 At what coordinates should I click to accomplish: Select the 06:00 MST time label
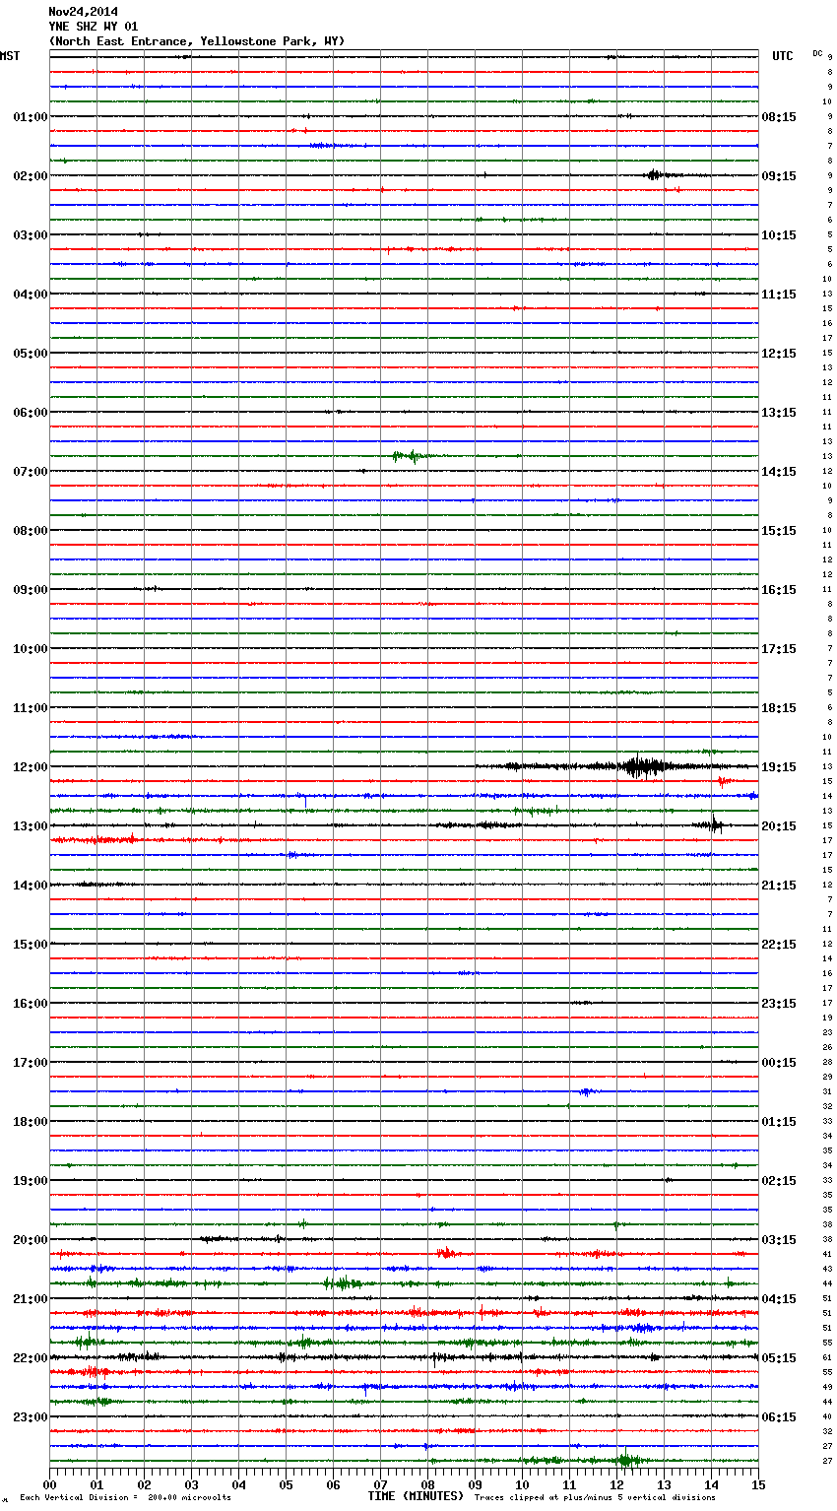click(x=31, y=413)
